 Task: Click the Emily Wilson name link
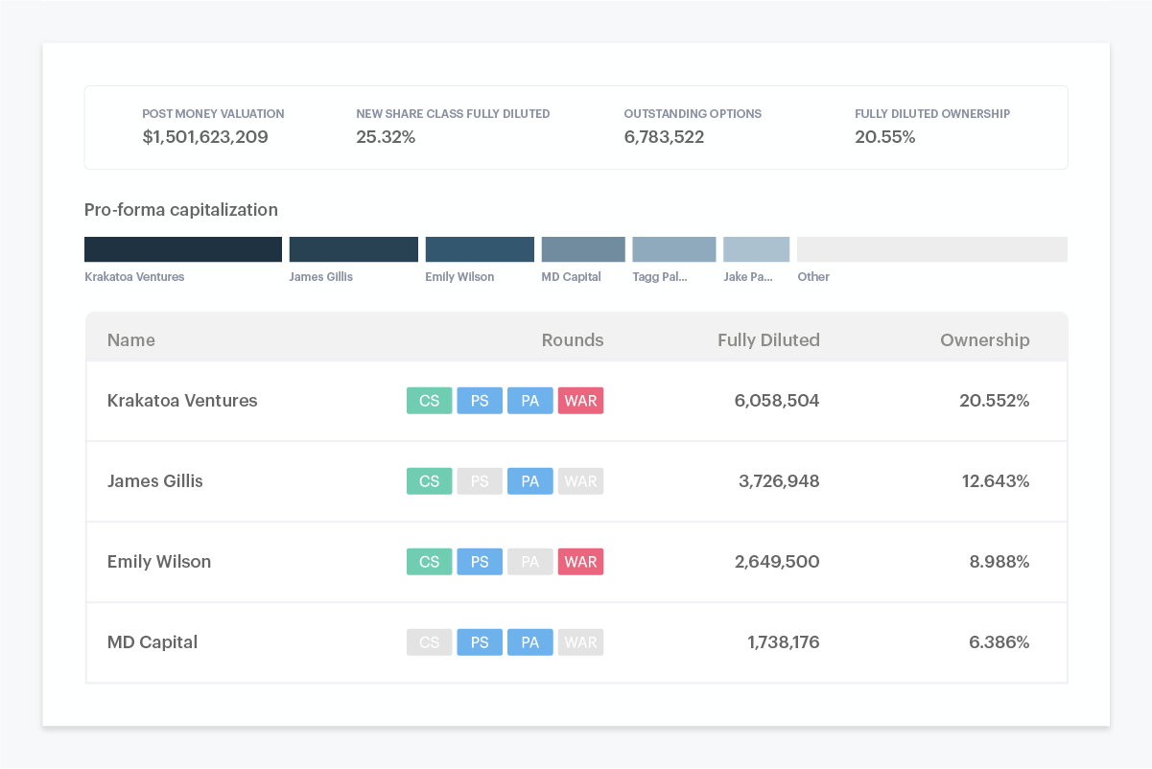pos(158,562)
